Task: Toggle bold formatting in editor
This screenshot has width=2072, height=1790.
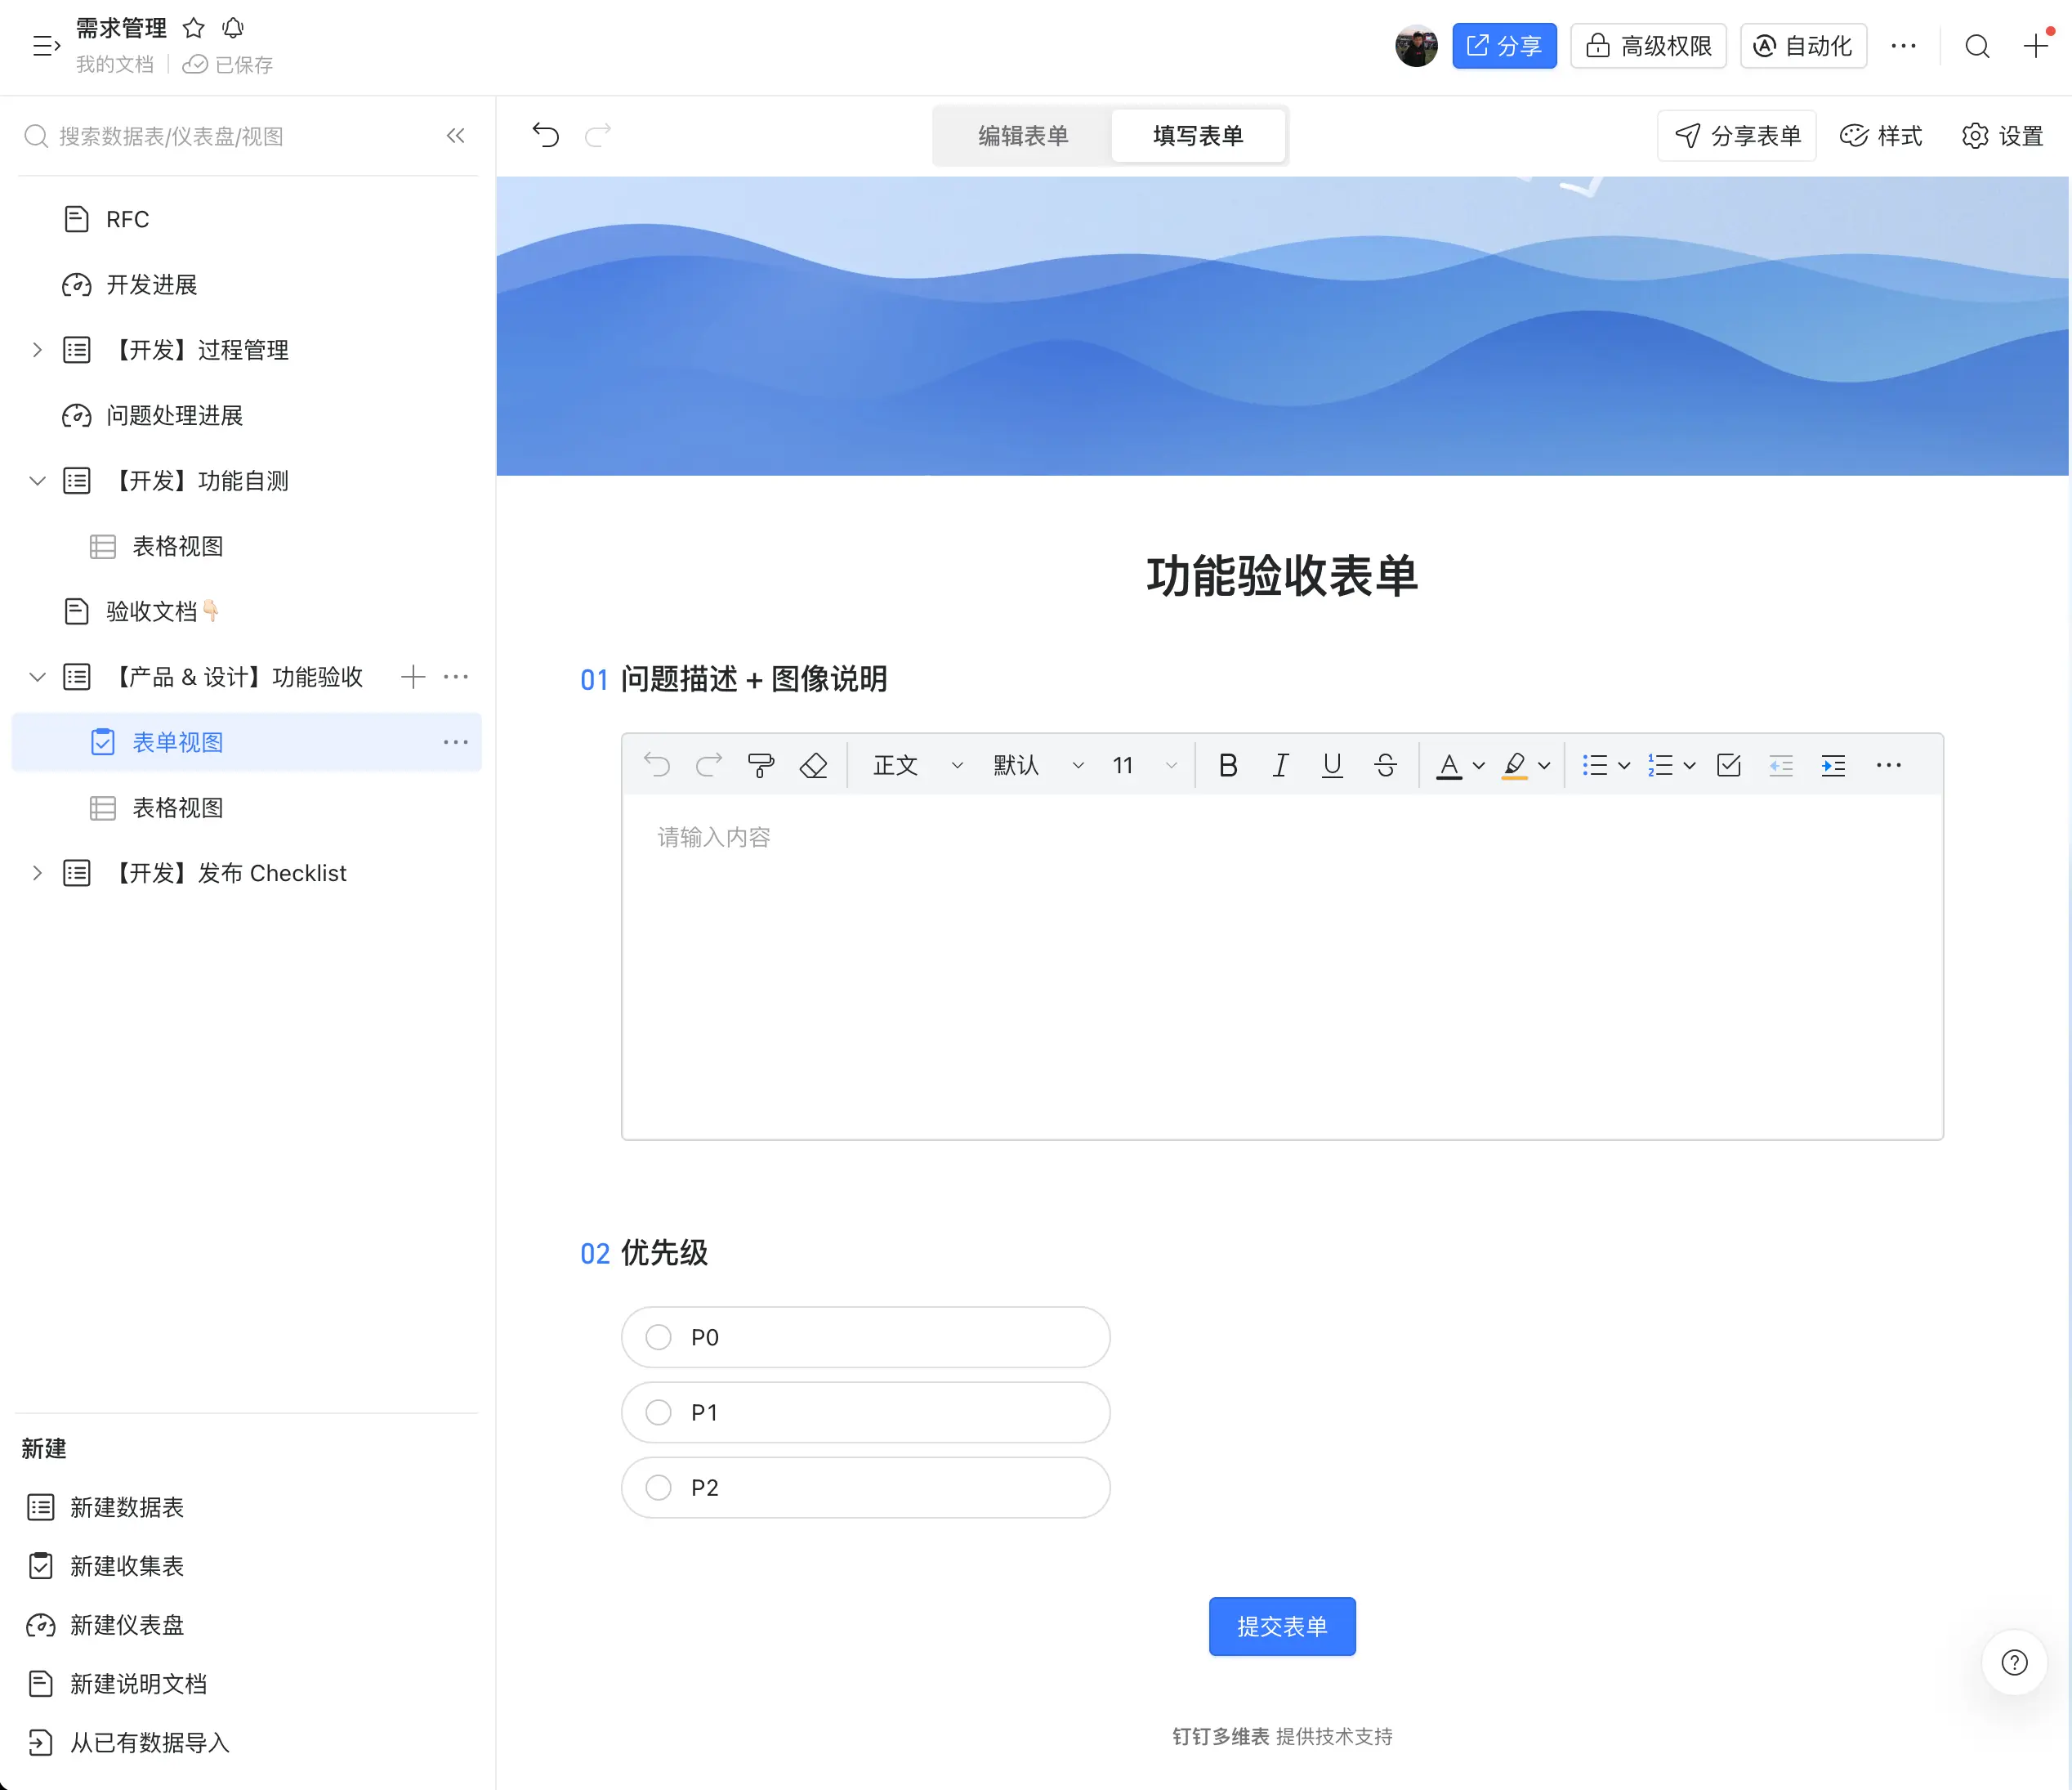Action: [x=1228, y=765]
